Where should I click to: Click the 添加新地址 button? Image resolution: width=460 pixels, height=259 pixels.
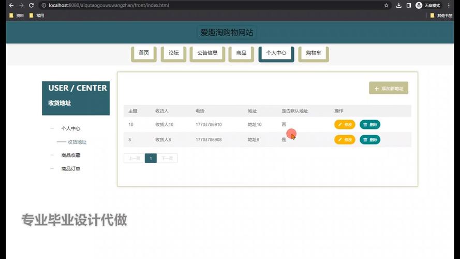[389, 89]
